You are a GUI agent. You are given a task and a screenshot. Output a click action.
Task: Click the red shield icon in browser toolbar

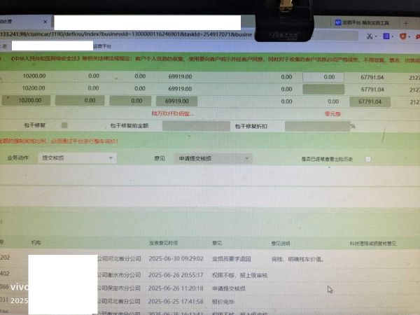click(x=402, y=36)
